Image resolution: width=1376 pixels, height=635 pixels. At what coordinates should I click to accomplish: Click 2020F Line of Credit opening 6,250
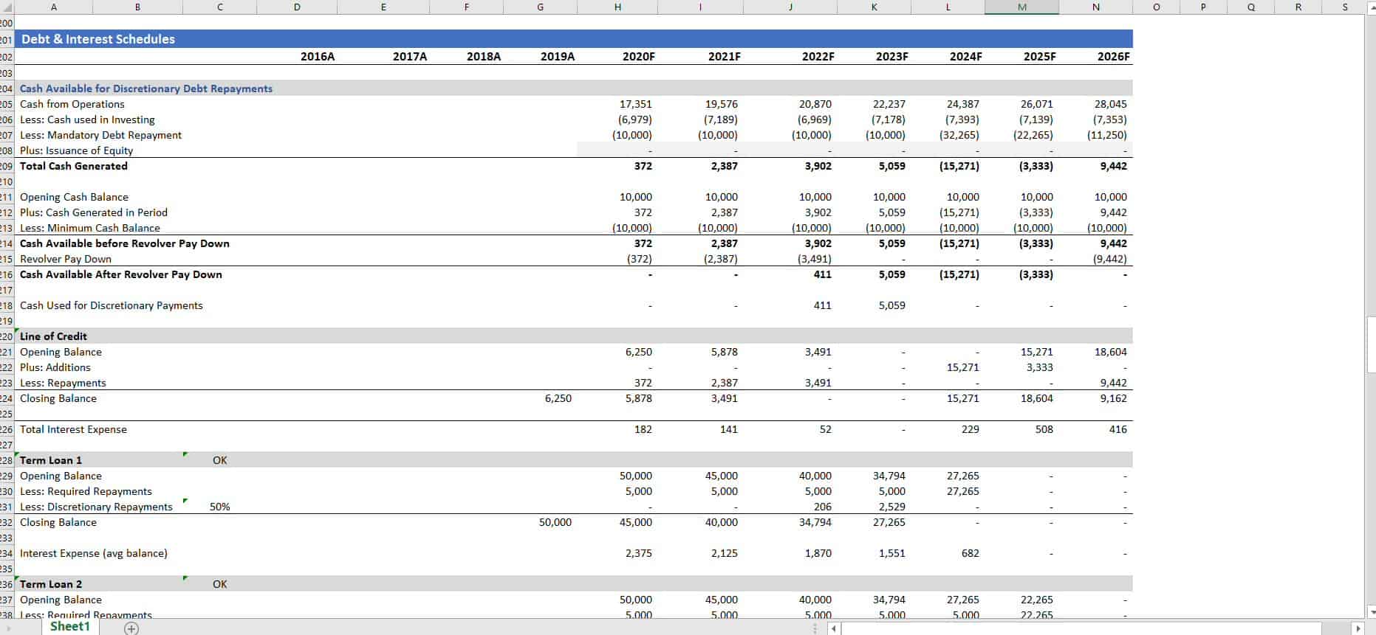click(638, 352)
